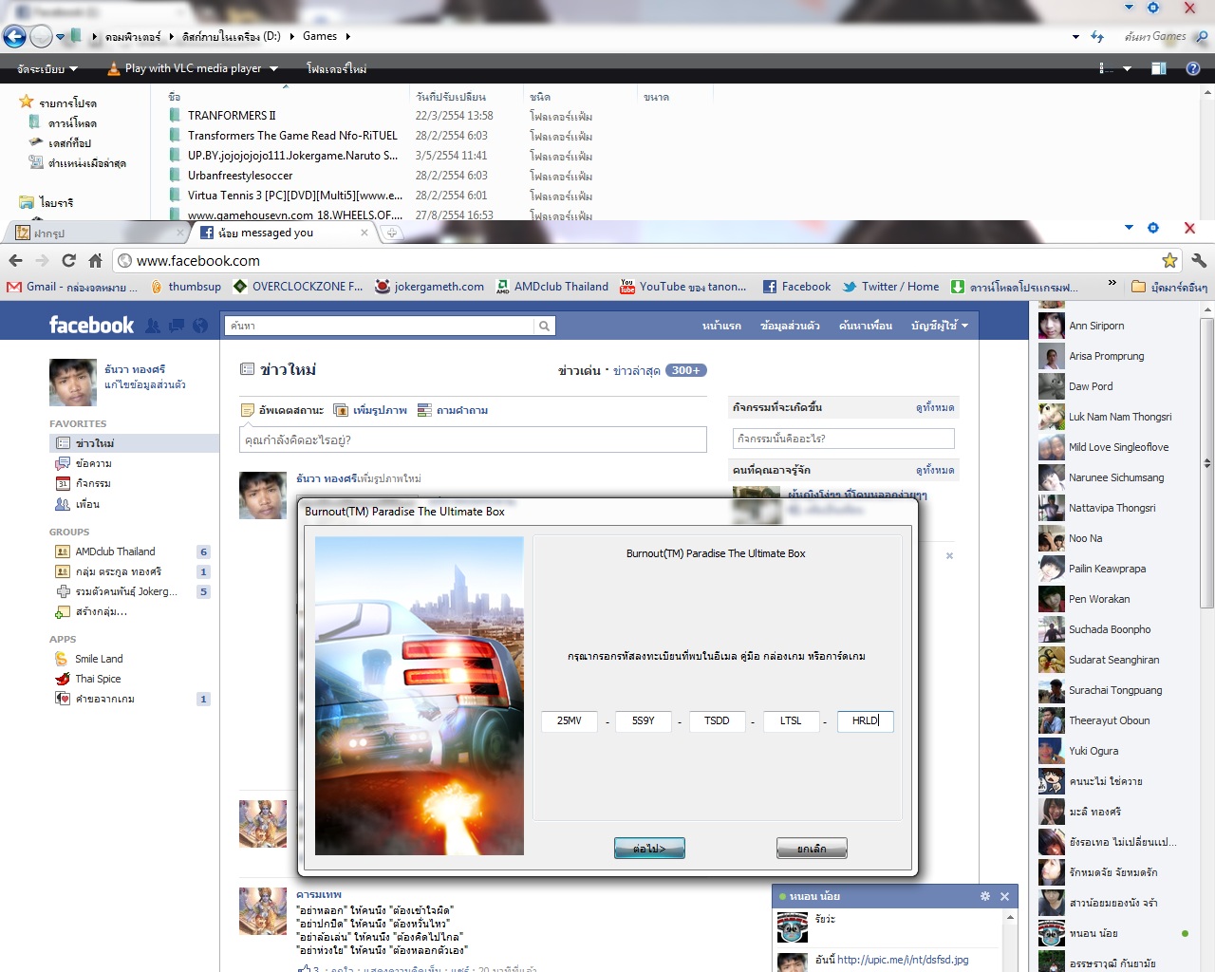Select the TRANFORMERS II folder in Explorer
Screen dimensions: 1215x972
[x=232, y=116]
